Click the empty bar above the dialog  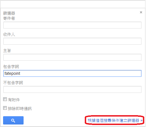[x=73, y=4]
